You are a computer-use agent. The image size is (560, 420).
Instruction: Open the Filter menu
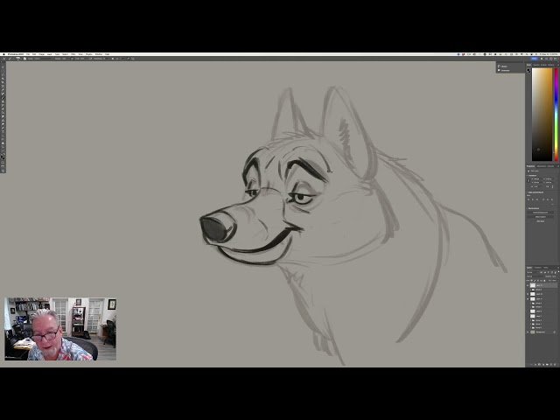tap(73, 54)
